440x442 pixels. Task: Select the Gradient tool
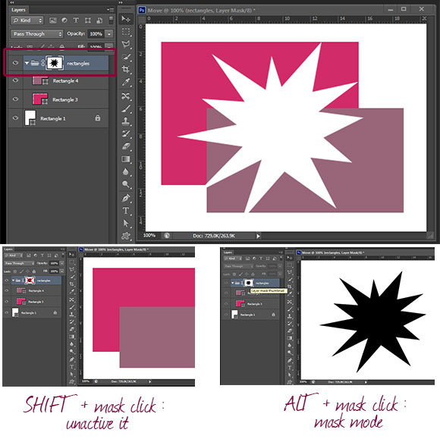tap(125, 159)
